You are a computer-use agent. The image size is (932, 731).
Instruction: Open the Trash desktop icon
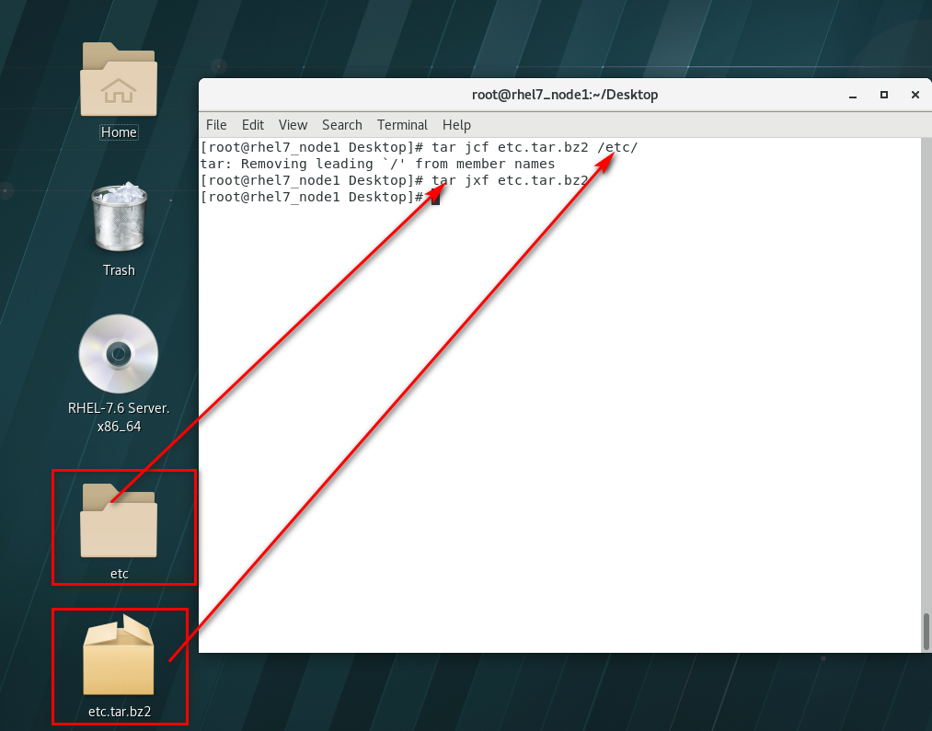point(119,217)
